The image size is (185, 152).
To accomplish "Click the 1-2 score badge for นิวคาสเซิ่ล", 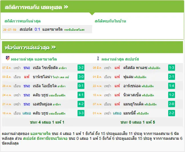I will coord(172,95).
